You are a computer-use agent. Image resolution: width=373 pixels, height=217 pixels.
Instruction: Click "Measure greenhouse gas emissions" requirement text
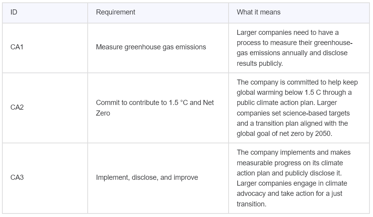pos(151,47)
